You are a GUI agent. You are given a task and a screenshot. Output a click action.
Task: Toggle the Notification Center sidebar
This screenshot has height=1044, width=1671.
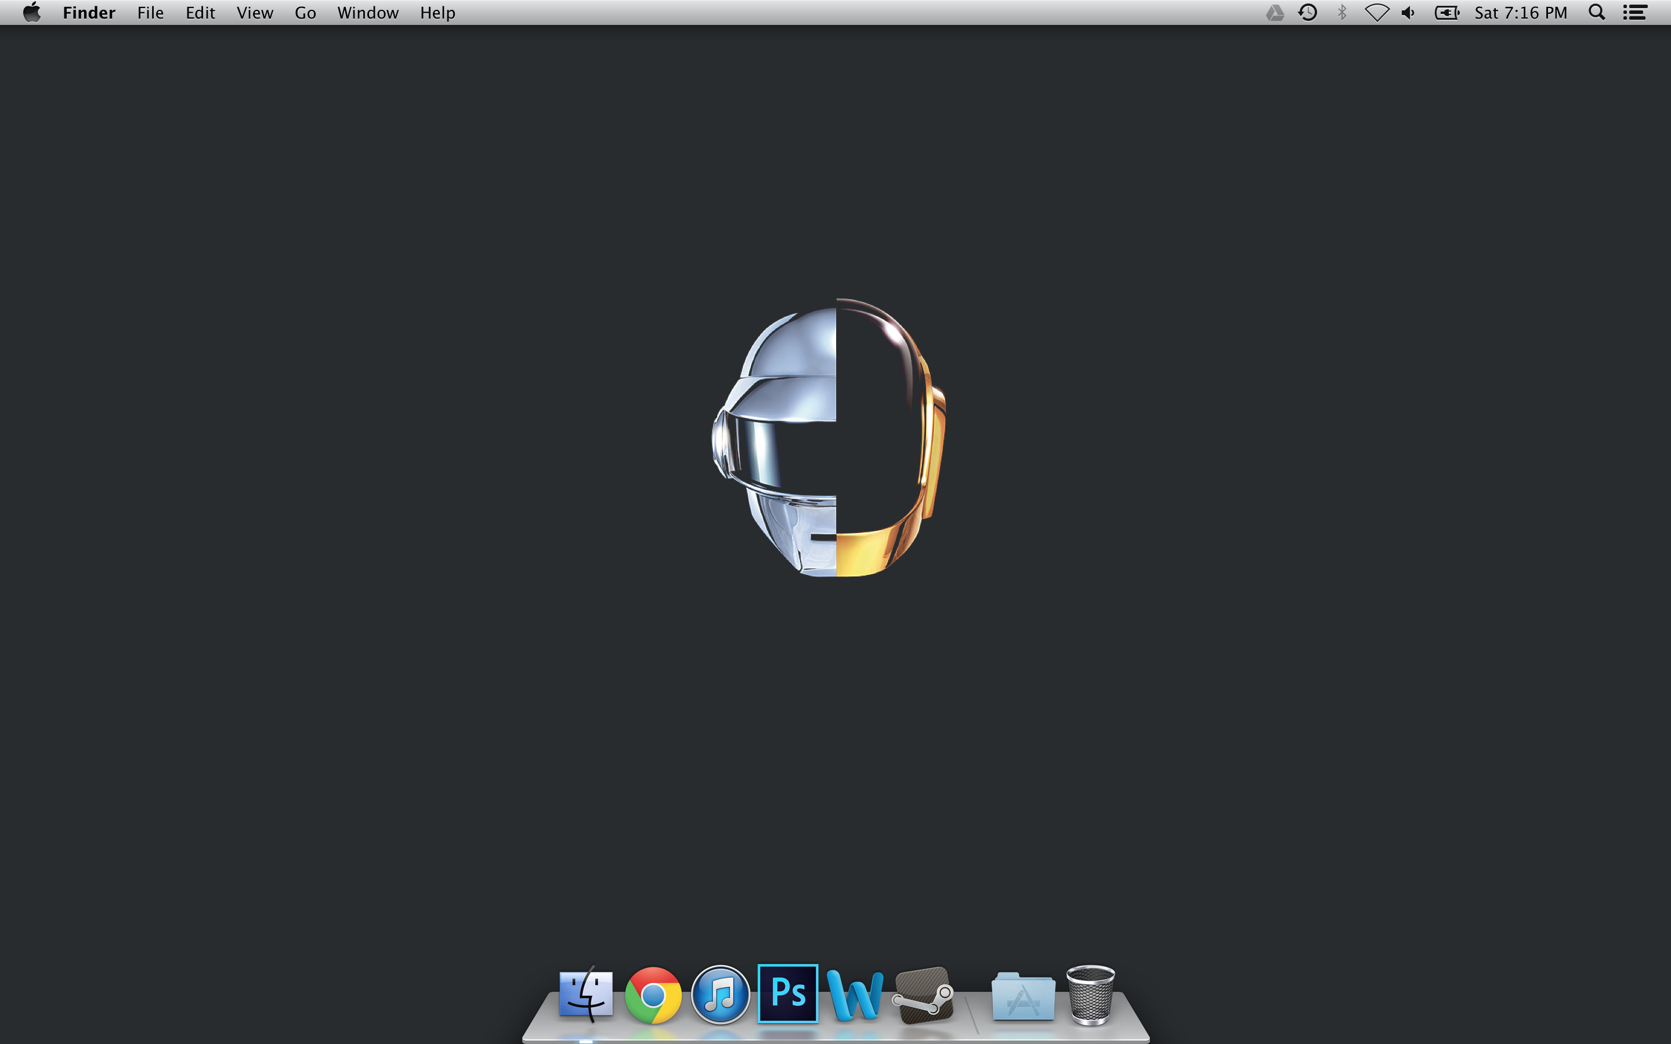click(1634, 13)
